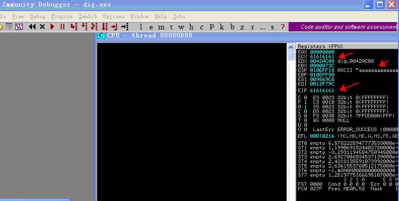399x201 pixels.
Task: Open the Options menu
Action: coord(113,16)
